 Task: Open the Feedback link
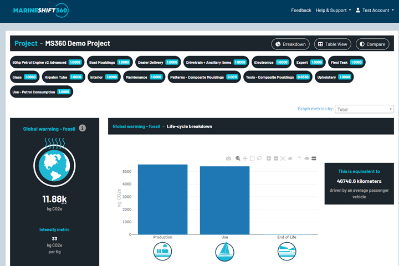click(x=301, y=11)
